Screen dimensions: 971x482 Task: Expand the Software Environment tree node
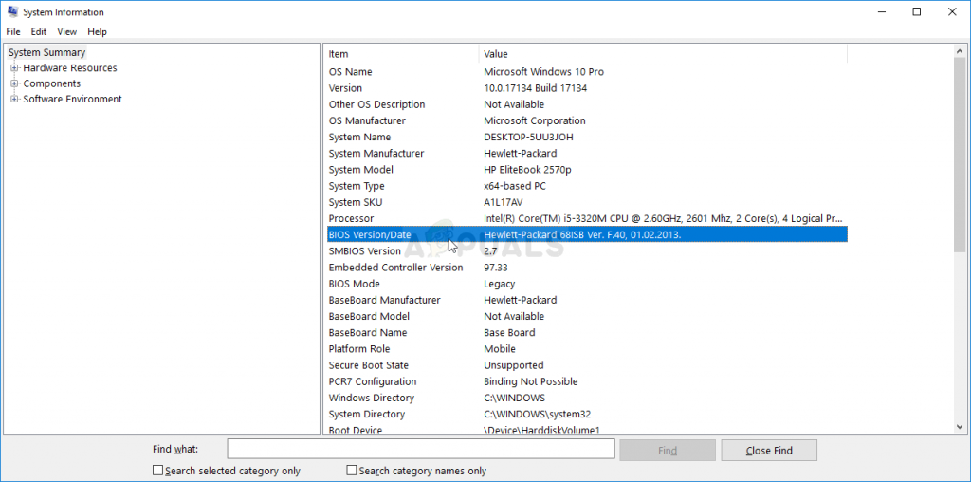(x=14, y=99)
